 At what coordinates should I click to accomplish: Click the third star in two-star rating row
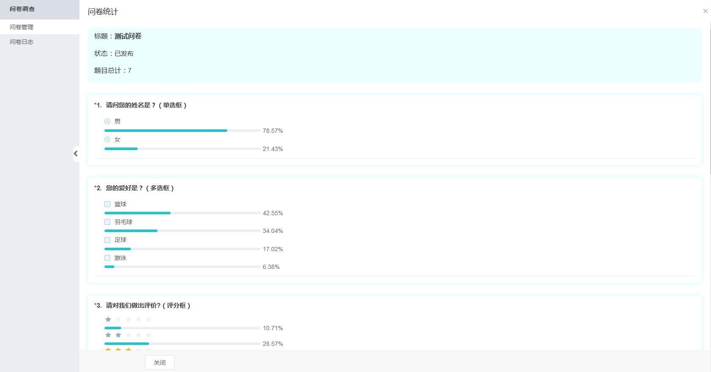pyautogui.click(x=128, y=335)
